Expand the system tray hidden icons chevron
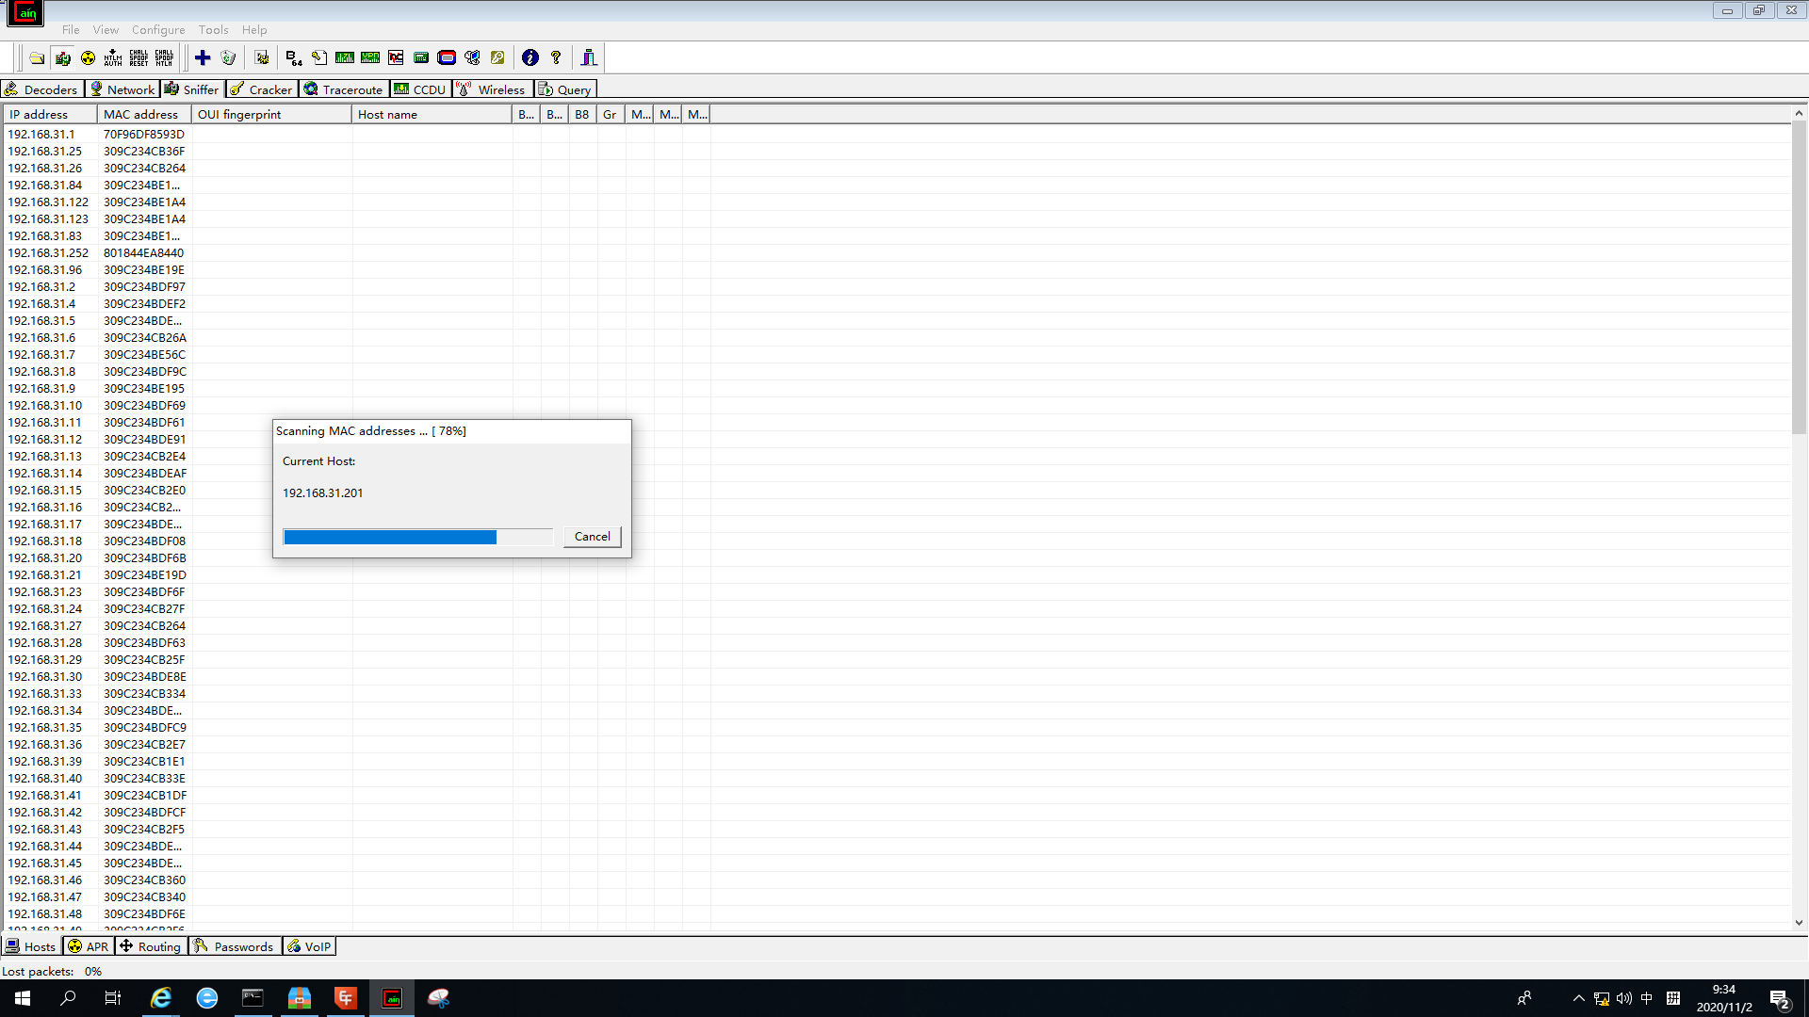The height and width of the screenshot is (1017, 1809). point(1578,998)
